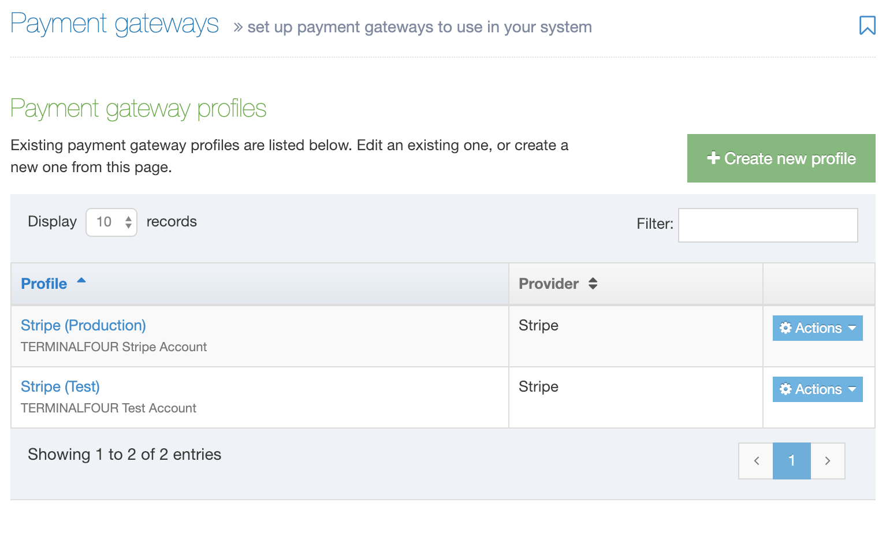
Task: Click gear icon in Stripe (Test) row
Action: [x=786, y=389]
